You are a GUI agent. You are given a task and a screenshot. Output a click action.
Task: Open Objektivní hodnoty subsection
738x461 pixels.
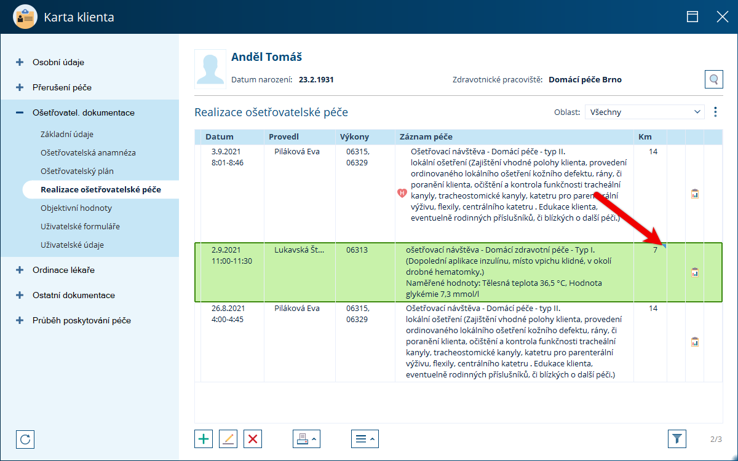tap(76, 208)
